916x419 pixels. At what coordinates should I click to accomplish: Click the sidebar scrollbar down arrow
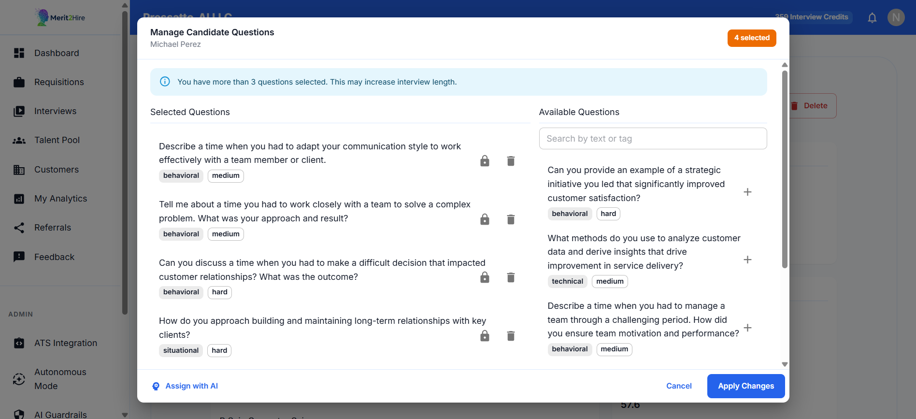(125, 415)
